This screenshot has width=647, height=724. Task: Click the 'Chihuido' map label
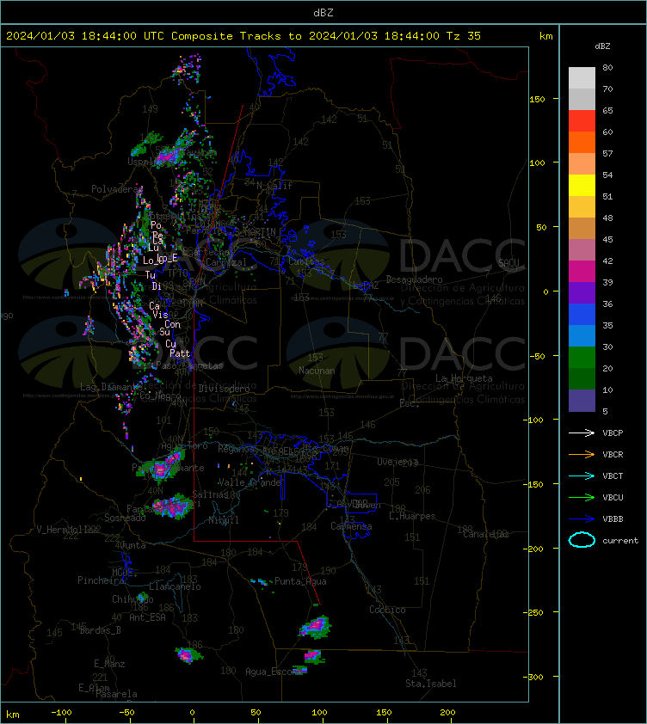tap(132, 599)
